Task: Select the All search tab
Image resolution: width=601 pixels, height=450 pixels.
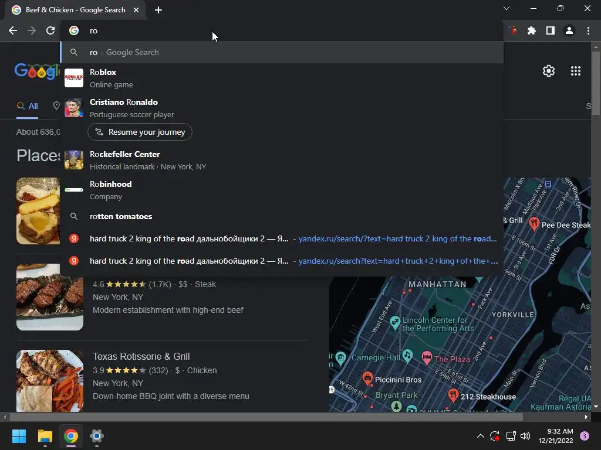Action: tap(27, 107)
